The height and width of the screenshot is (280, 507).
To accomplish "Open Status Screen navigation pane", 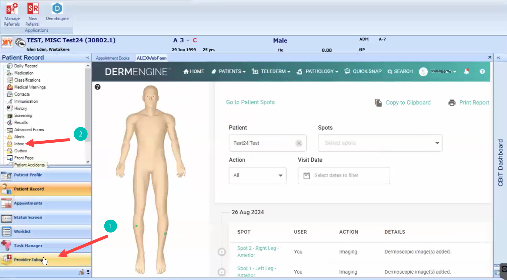I will click(x=46, y=218).
